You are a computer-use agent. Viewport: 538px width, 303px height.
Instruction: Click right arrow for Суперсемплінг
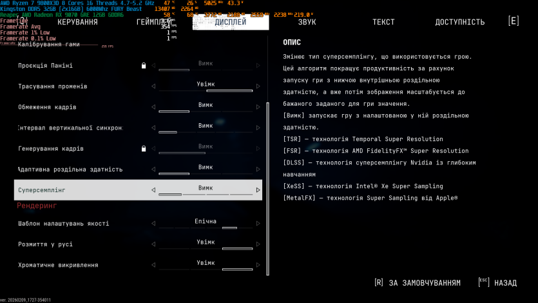click(x=258, y=190)
